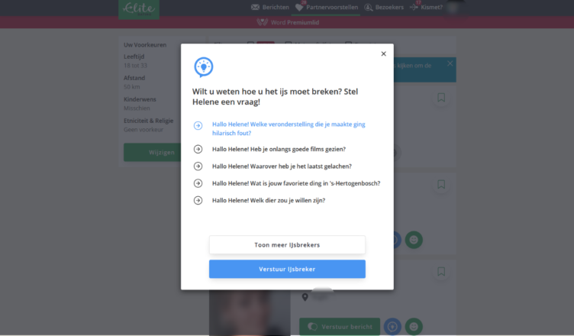The height and width of the screenshot is (336, 574).
Task: Select icebreaker about hilarious wrong assumption
Action: pyautogui.click(x=289, y=128)
